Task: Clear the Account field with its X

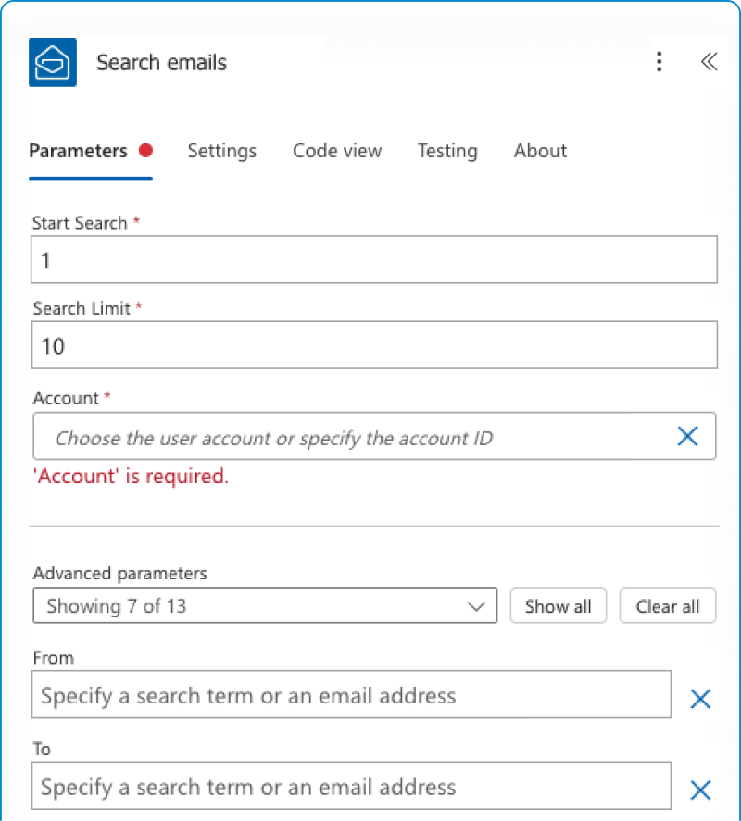Action: [687, 437]
